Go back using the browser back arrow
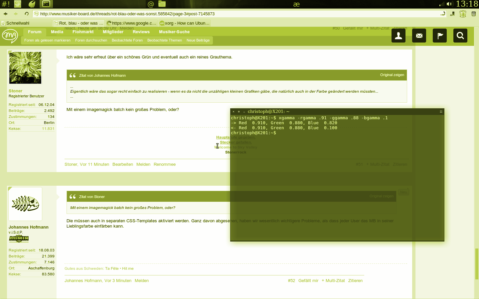Viewport: 479px width, 299px height. (5, 14)
